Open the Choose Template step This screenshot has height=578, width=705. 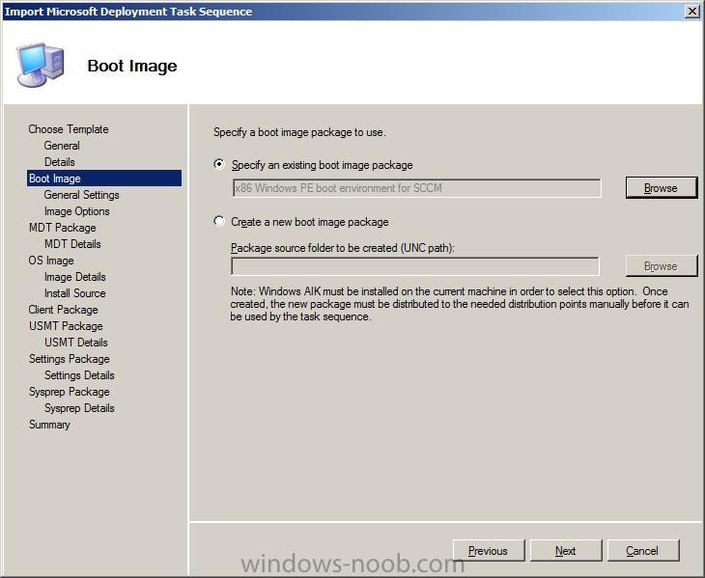(69, 129)
